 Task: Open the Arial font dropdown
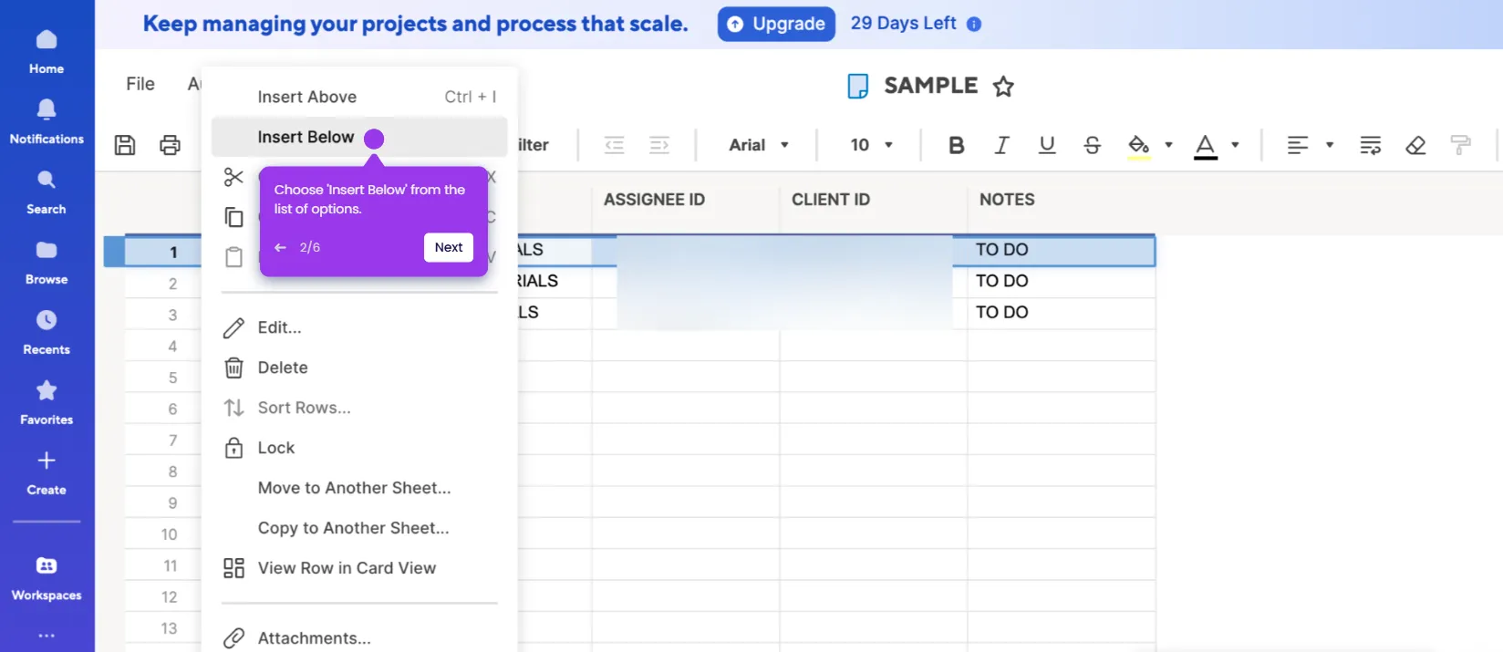(x=759, y=145)
